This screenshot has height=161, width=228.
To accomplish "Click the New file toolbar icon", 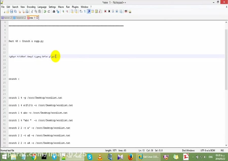I will coord(4,11).
